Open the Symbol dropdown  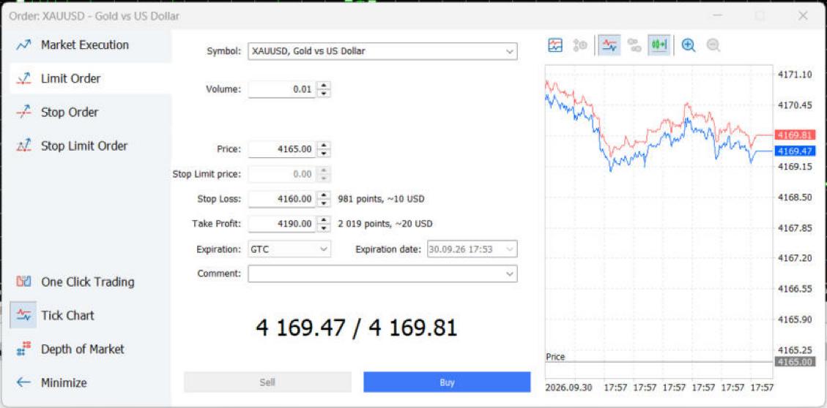pos(509,52)
